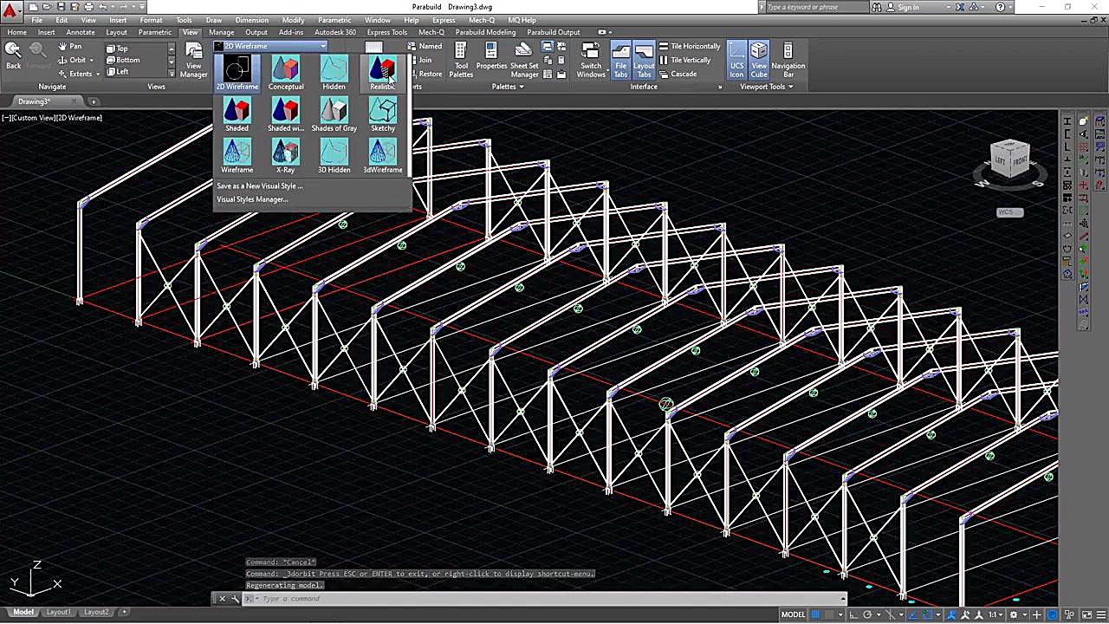Switch to the Manage ribbon tab
The height and width of the screenshot is (624, 1109).
click(x=221, y=33)
